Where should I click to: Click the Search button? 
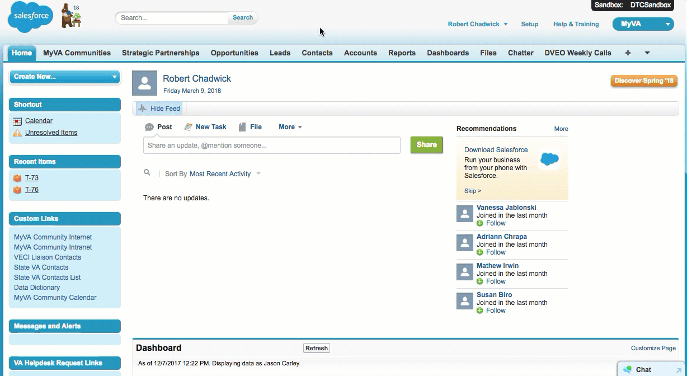[243, 17]
